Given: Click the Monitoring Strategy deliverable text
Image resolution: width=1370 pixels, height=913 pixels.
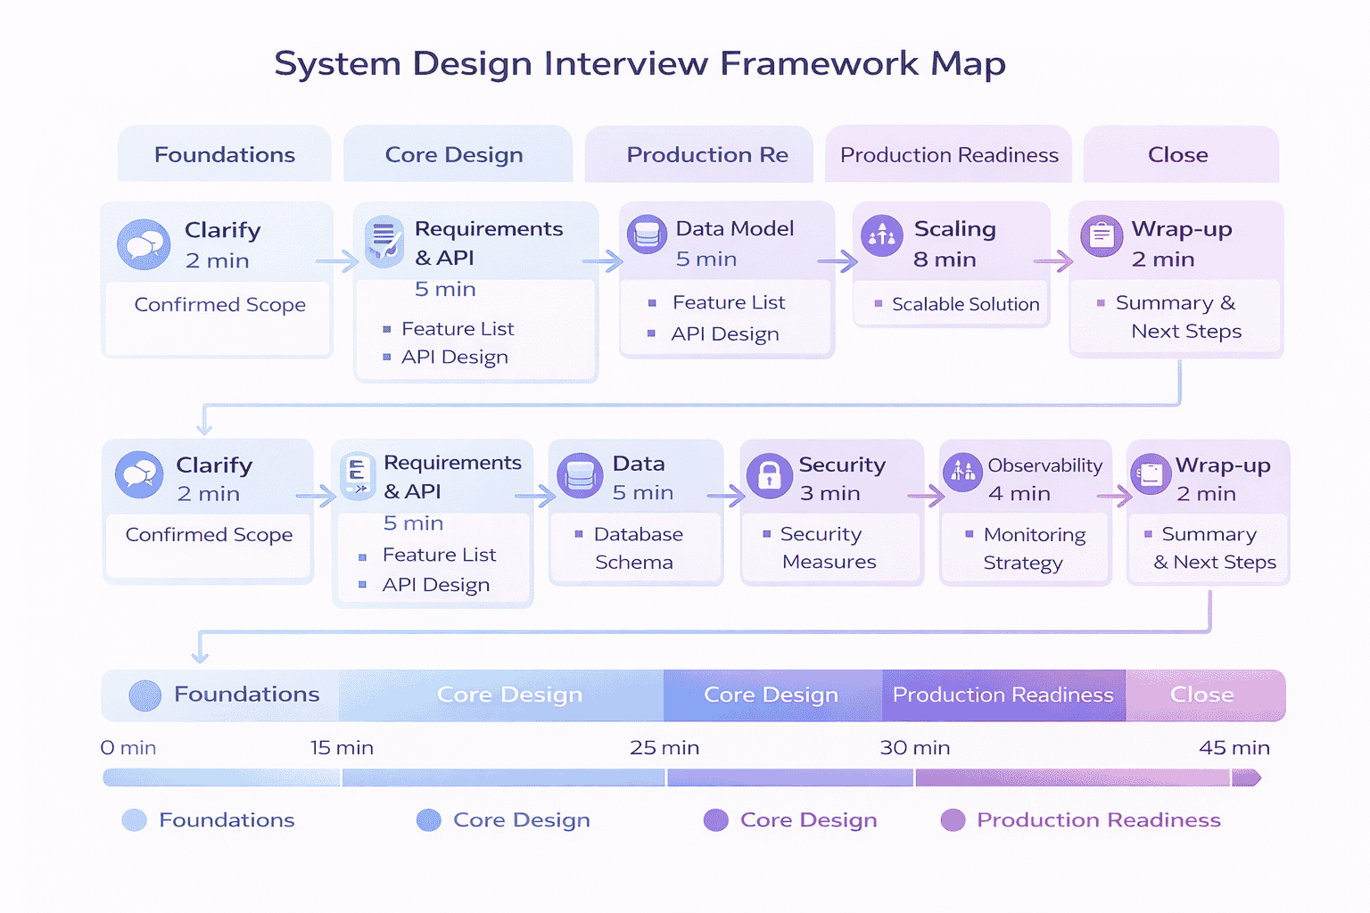Looking at the screenshot, I should click(x=1033, y=548).
